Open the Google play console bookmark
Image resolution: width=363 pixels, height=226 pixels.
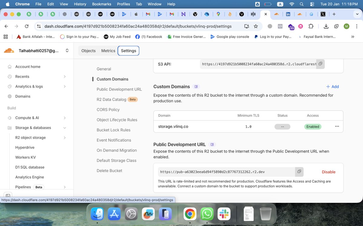pyautogui.click(x=229, y=37)
